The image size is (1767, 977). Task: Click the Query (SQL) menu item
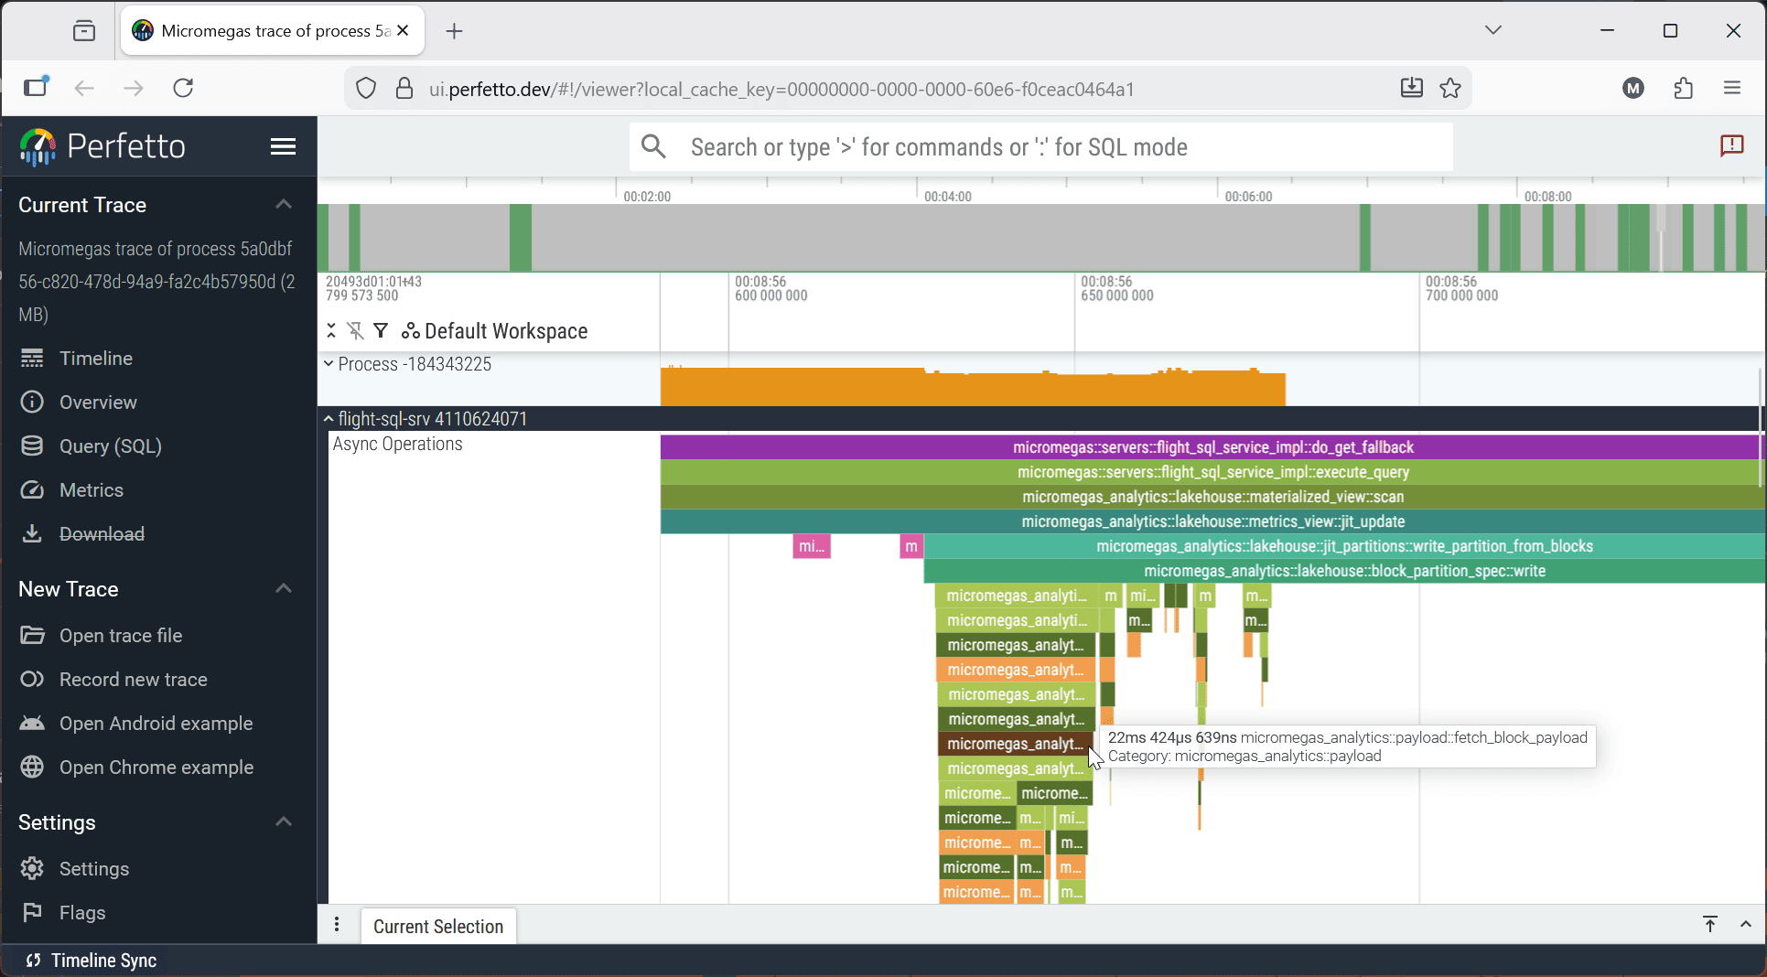[x=111, y=446]
